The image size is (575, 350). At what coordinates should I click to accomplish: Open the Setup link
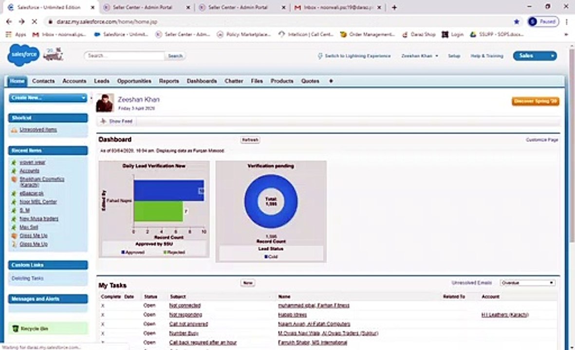coord(454,56)
